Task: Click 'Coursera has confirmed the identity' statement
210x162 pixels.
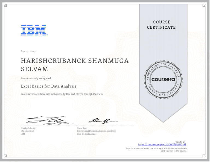Action: 156,149
